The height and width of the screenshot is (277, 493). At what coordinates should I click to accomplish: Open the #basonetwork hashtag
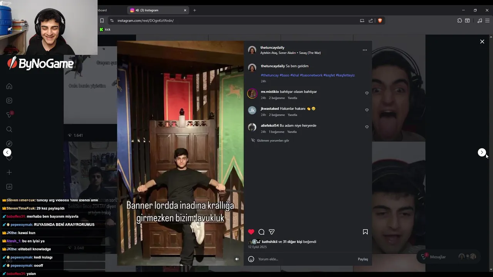click(x=311, y=75)
